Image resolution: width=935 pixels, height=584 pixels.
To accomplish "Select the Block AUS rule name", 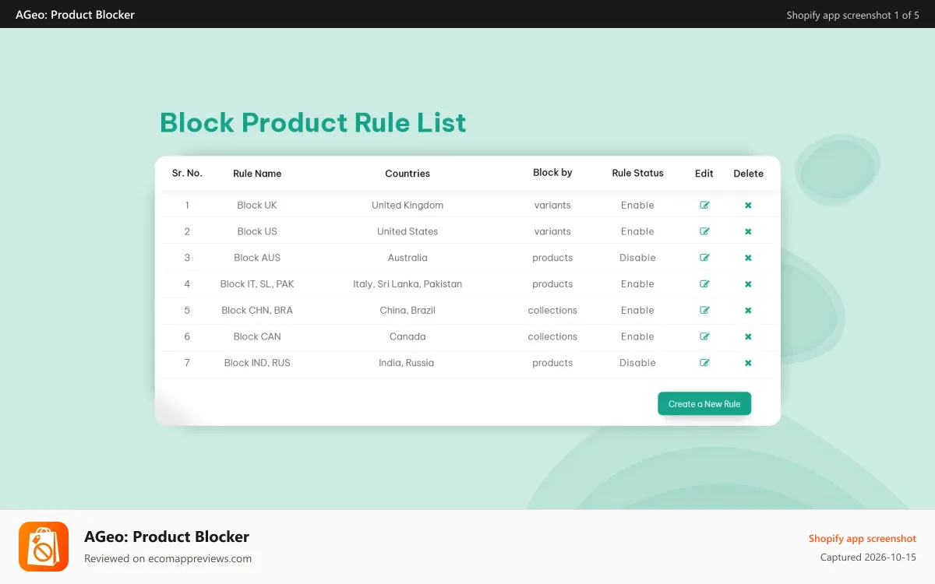I will [x=257, y=258].
